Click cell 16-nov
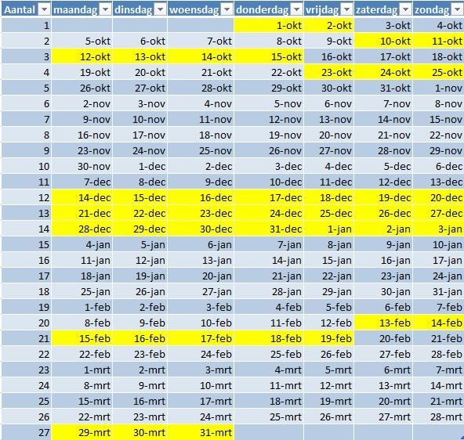 pos(82,135)
